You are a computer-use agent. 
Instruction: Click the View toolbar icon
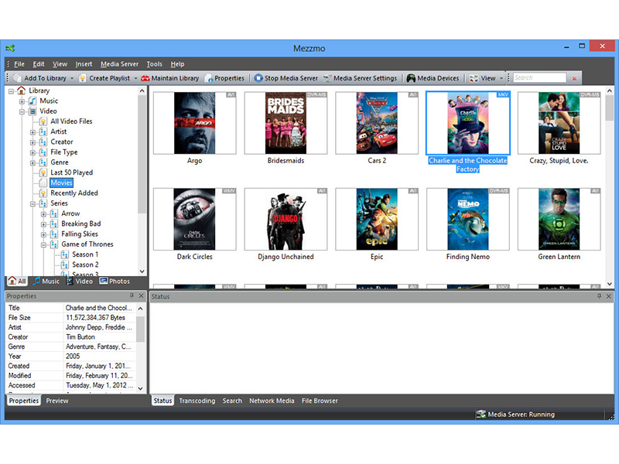[474, 78]
